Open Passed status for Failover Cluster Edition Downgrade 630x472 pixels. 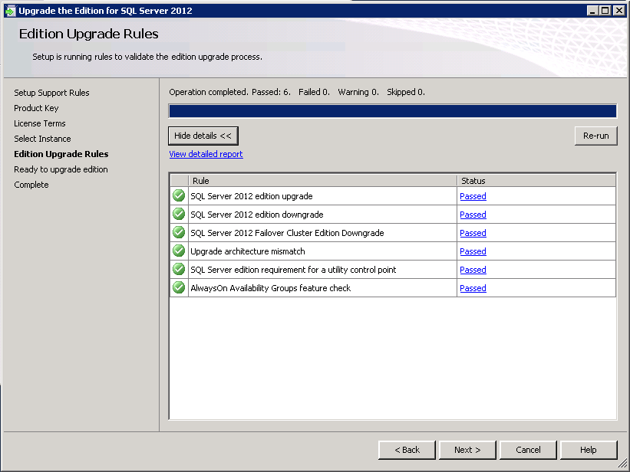pos(473,233)
